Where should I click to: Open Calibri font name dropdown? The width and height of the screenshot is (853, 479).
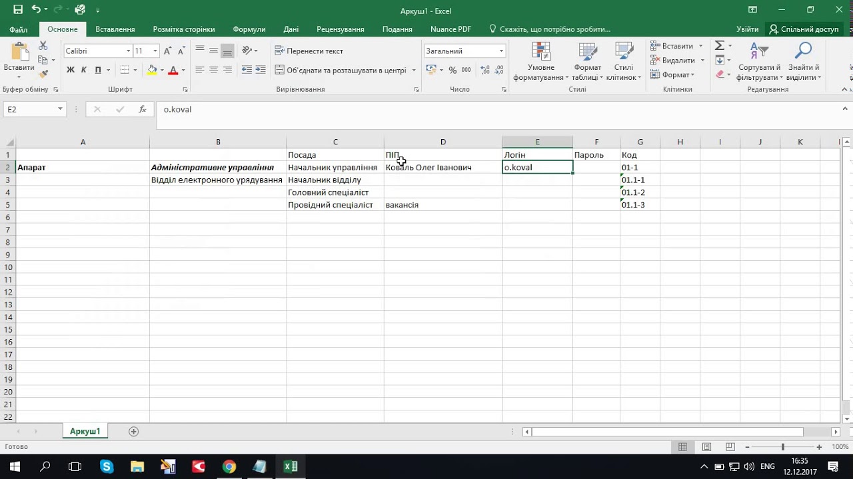point(128,51)
